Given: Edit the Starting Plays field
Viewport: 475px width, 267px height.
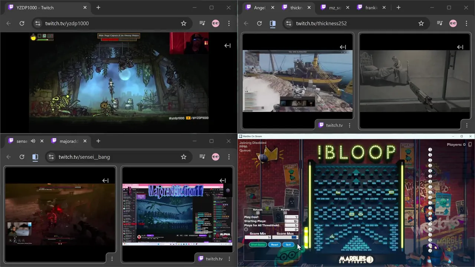Looking at the screenshot, I should (291, 221).
